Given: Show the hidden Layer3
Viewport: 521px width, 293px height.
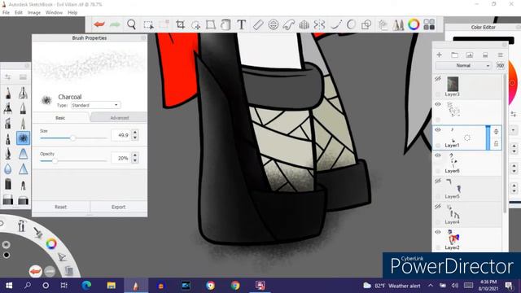Looking at the screenshot, I should [x=438, y=79].
